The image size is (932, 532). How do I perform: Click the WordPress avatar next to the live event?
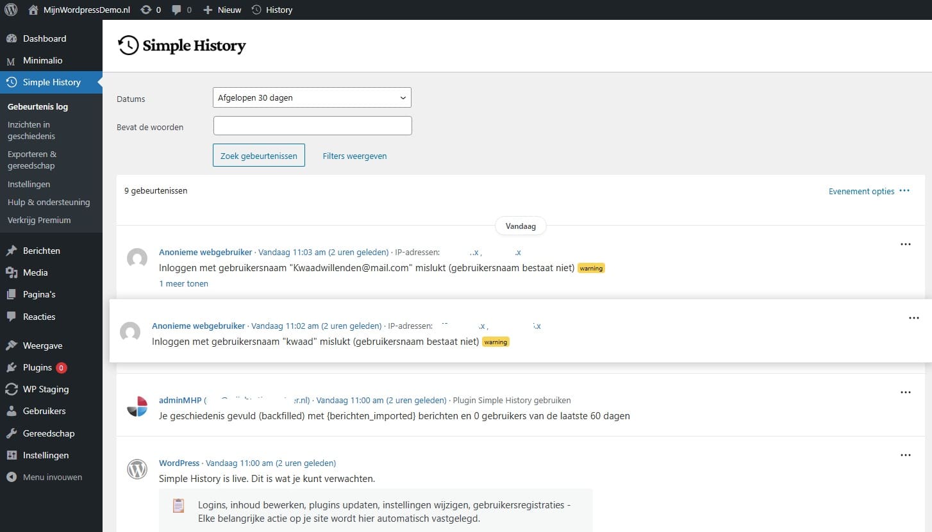pos(137,470)
